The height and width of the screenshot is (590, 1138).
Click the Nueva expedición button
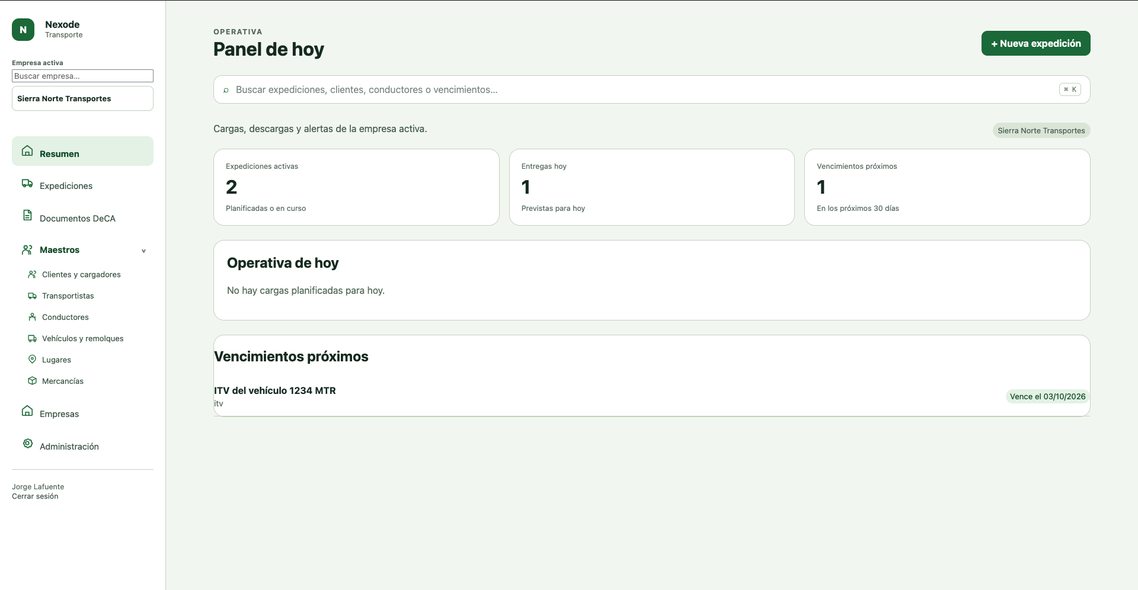[x=1035, y=43]
